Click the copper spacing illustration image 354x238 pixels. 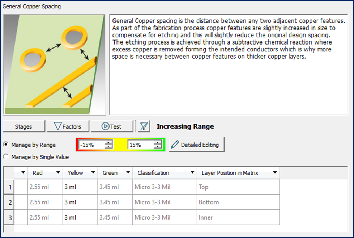tap(55, 65)
